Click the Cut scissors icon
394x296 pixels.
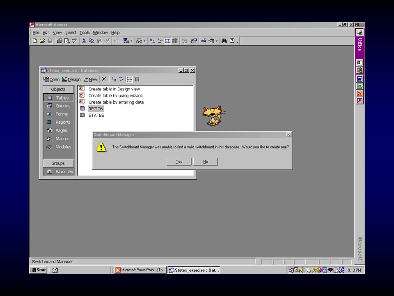click(84, 41)
